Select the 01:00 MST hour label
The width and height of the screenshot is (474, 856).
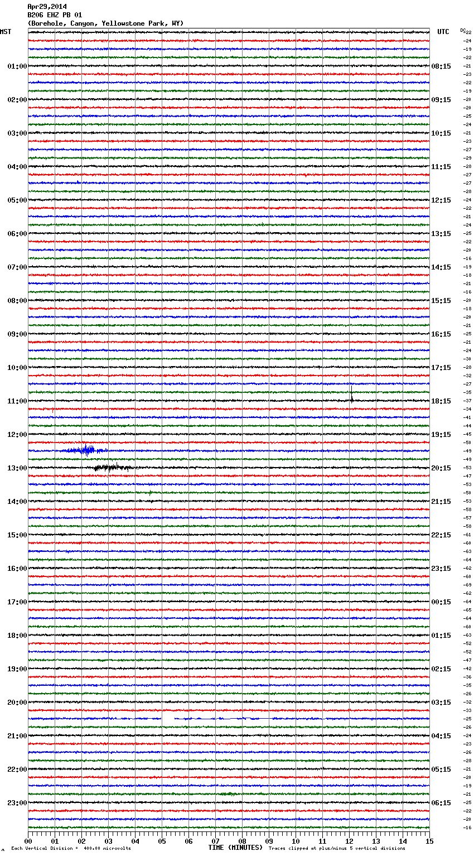(17, 66)
